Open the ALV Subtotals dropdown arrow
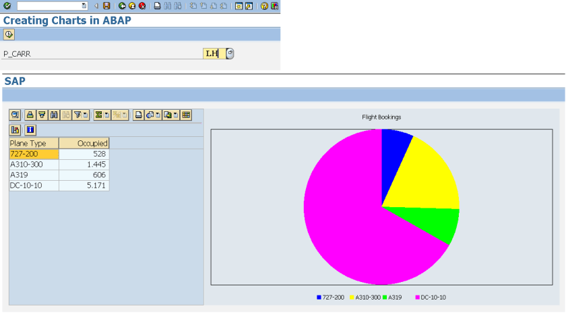This screenshot has height=313, width=566. tap(125, 115)
